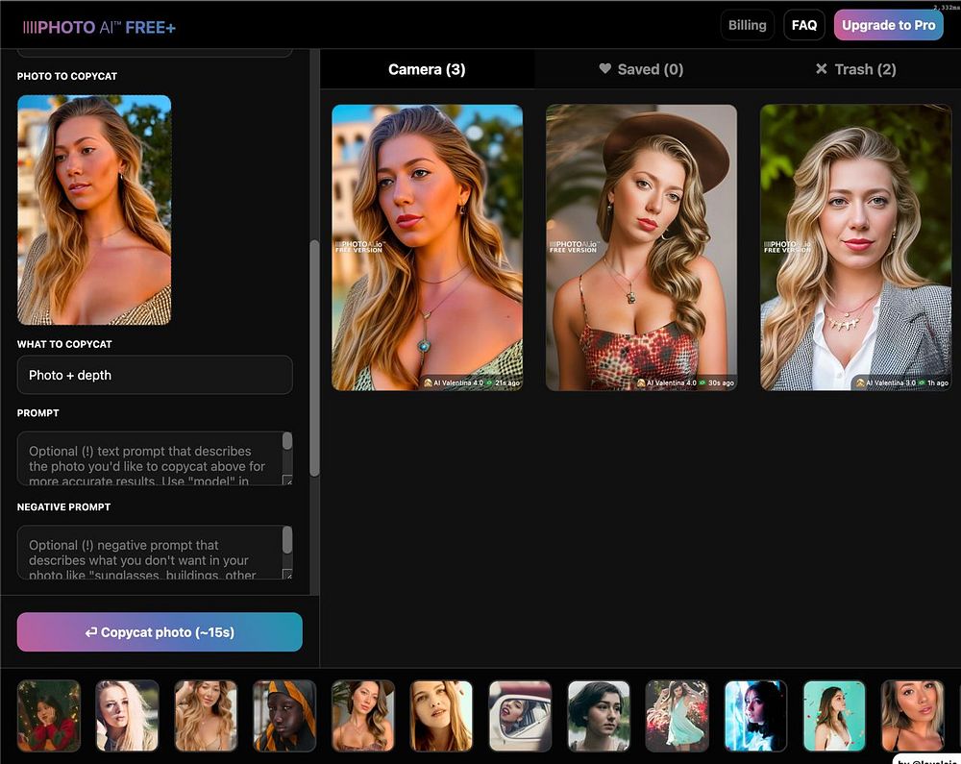Click the heart icon on Saved tab
The height and width of the screenshot is (764, 961).
coord(604,68)
